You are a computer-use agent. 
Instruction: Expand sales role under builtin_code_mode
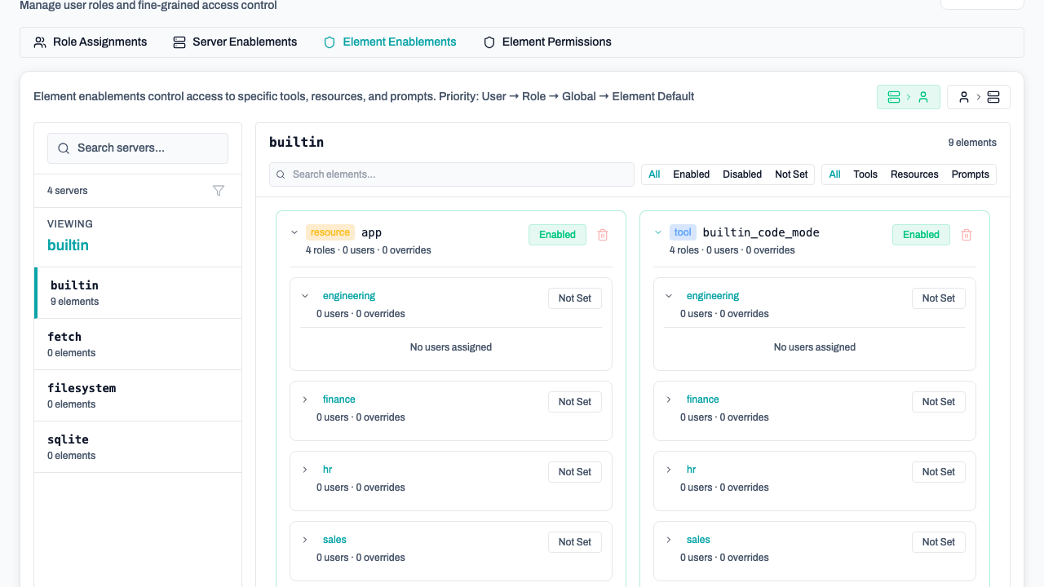click(x=669, y=540)
